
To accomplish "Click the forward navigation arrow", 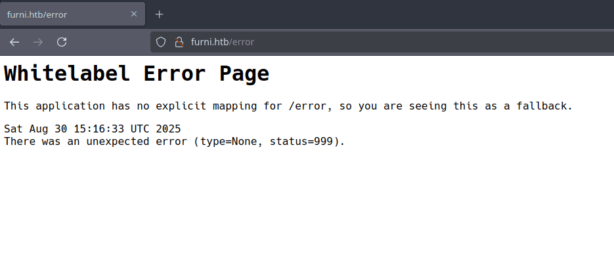I will [38, 42].
